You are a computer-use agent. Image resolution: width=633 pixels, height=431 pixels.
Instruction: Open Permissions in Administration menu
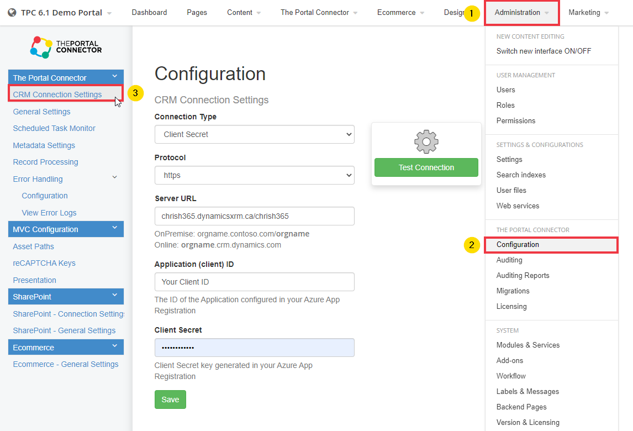tap(516, 121)
